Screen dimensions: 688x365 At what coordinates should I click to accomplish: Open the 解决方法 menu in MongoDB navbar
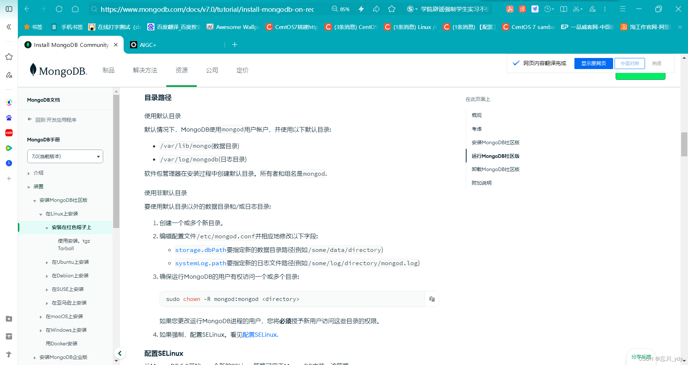coord(145,70)
